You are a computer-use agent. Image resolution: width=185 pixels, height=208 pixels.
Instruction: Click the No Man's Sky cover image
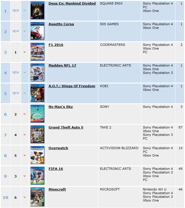pos(38,114)
